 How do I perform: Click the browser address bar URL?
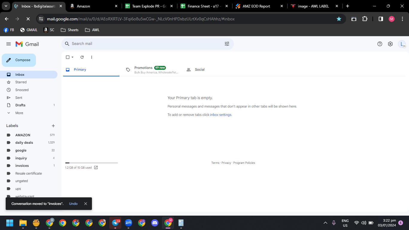click(141, 19)
